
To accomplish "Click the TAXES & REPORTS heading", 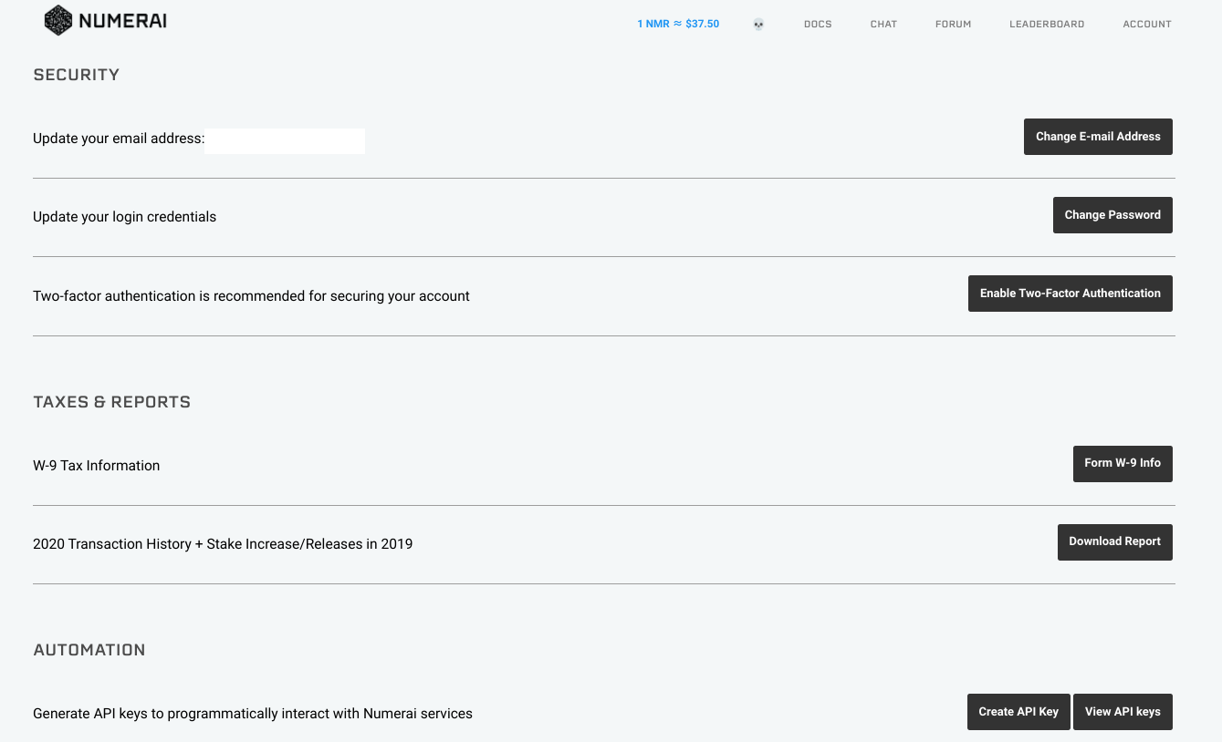I will click(112, 402).
